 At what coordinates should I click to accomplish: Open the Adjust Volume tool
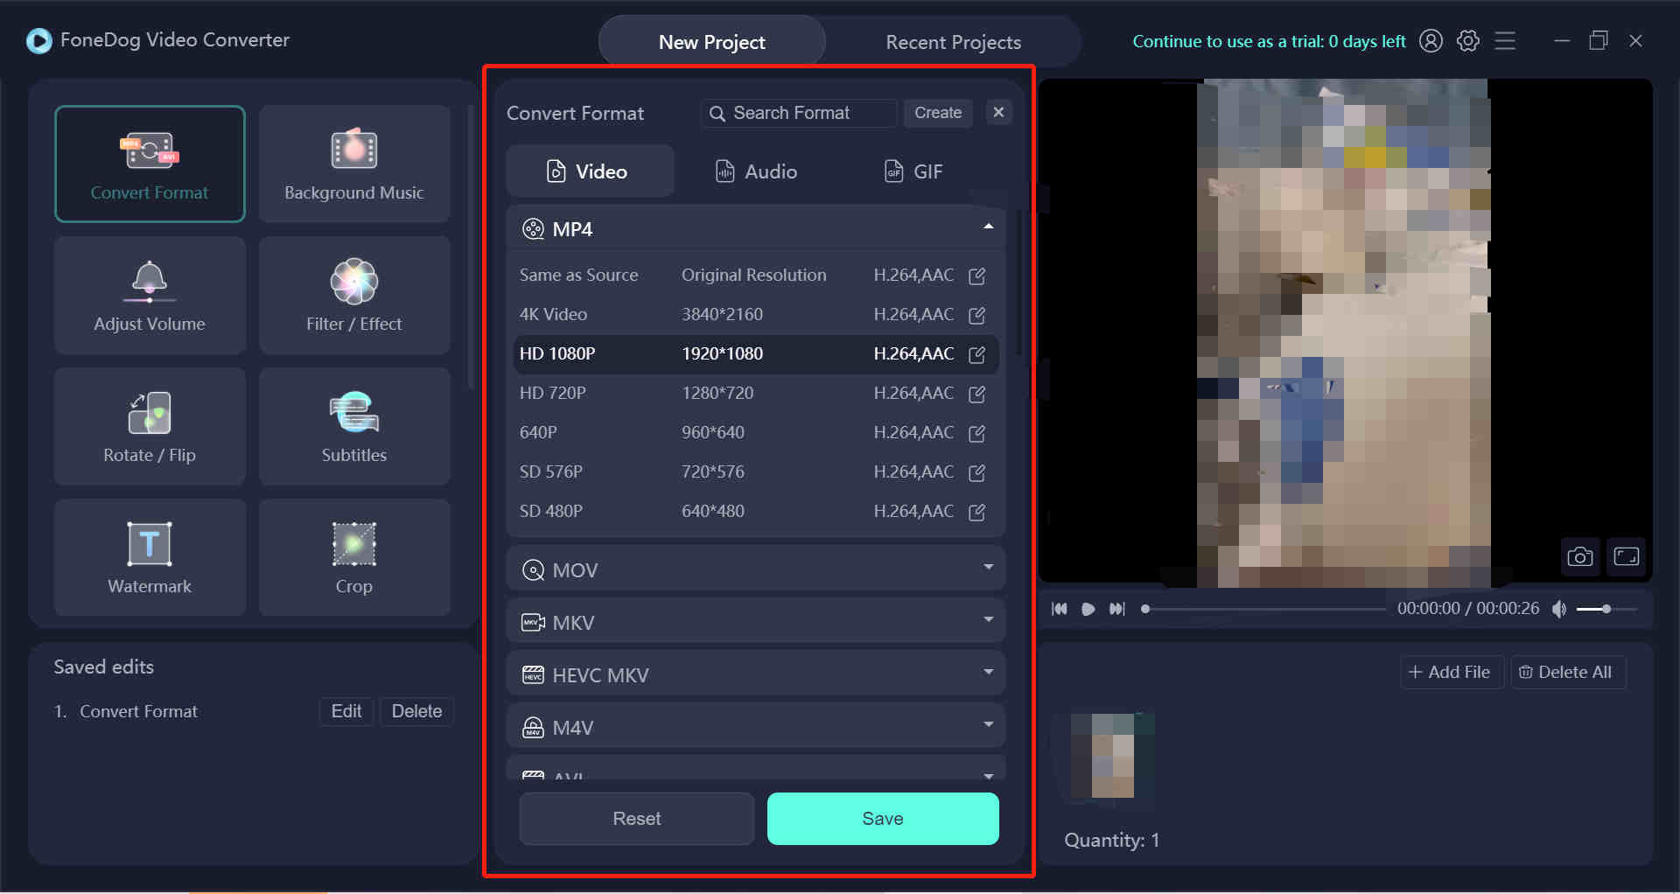tap(150, 295)
